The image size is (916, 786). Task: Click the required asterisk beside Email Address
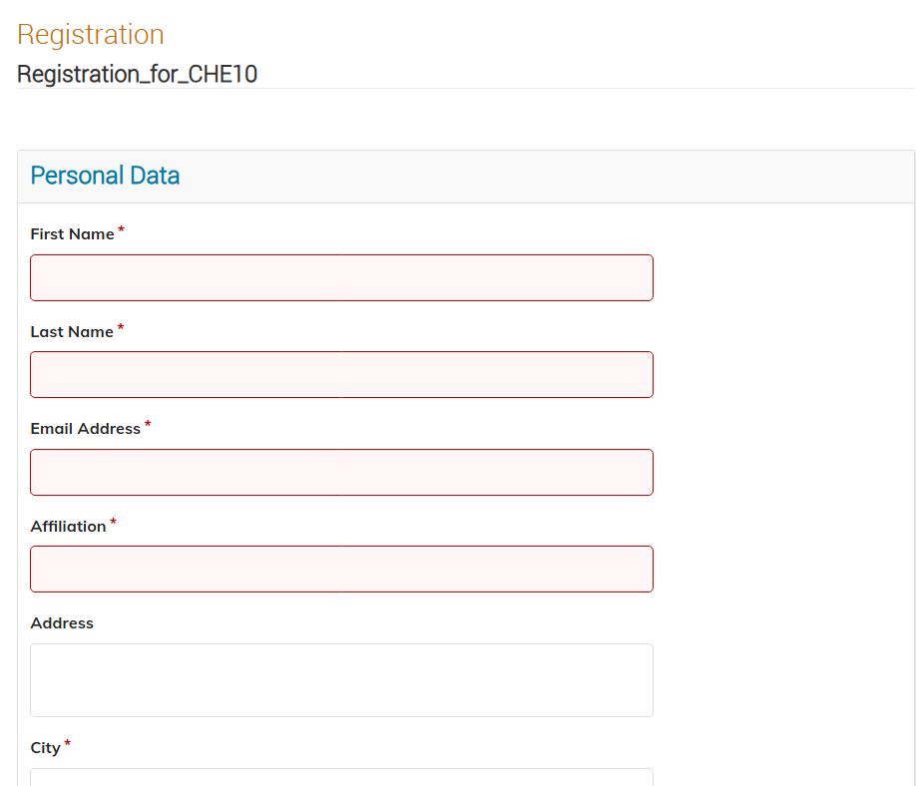148,424
